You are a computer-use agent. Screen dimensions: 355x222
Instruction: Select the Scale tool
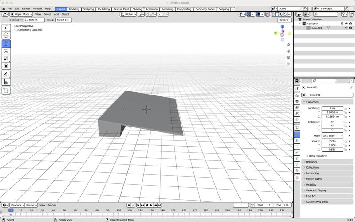point(6,59)
